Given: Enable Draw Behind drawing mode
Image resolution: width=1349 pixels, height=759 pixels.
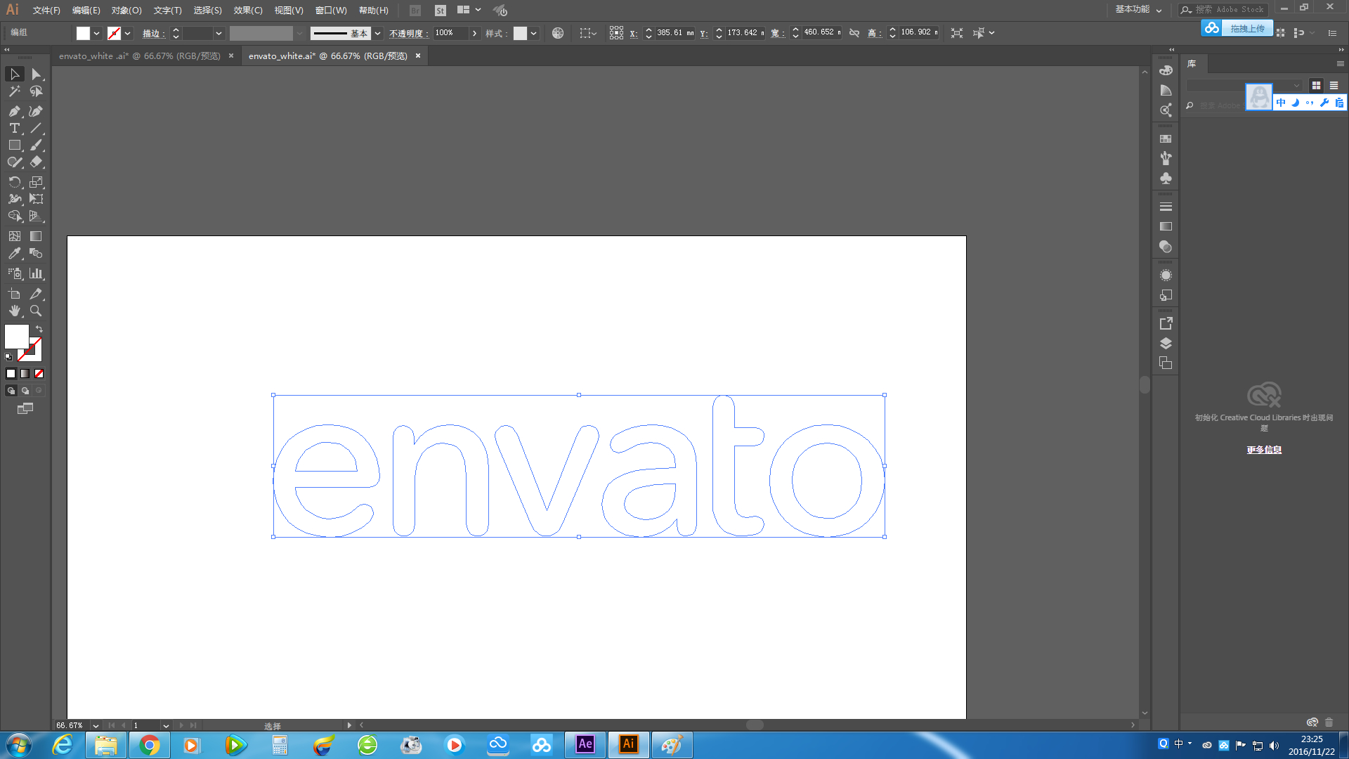Looking at the screenshot, I should 25,391.
